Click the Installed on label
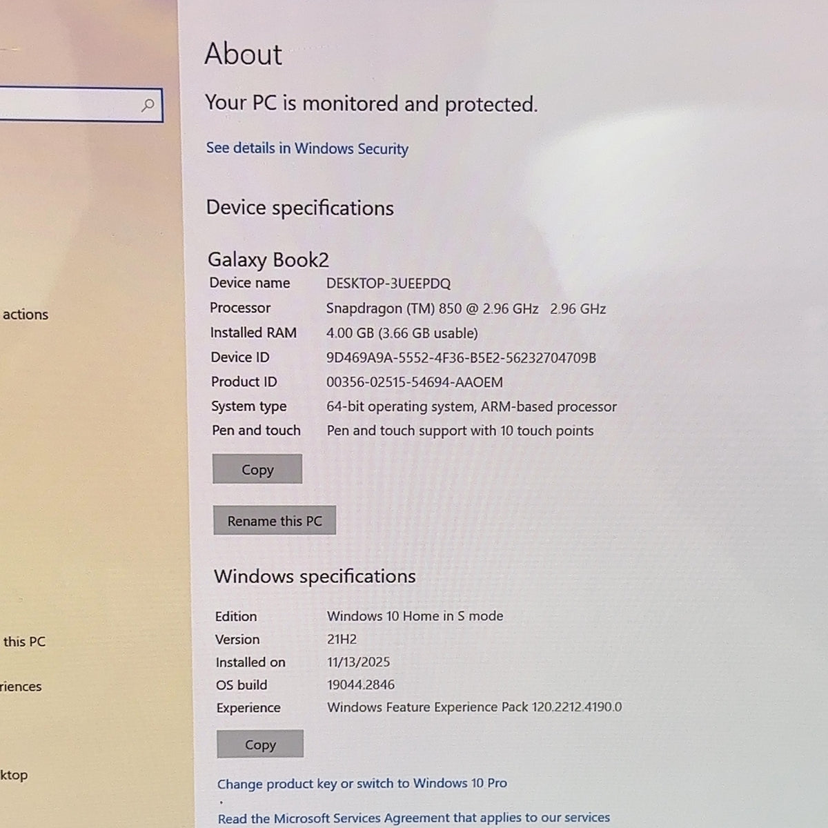The image size is (828, 828). click(250, 662)
